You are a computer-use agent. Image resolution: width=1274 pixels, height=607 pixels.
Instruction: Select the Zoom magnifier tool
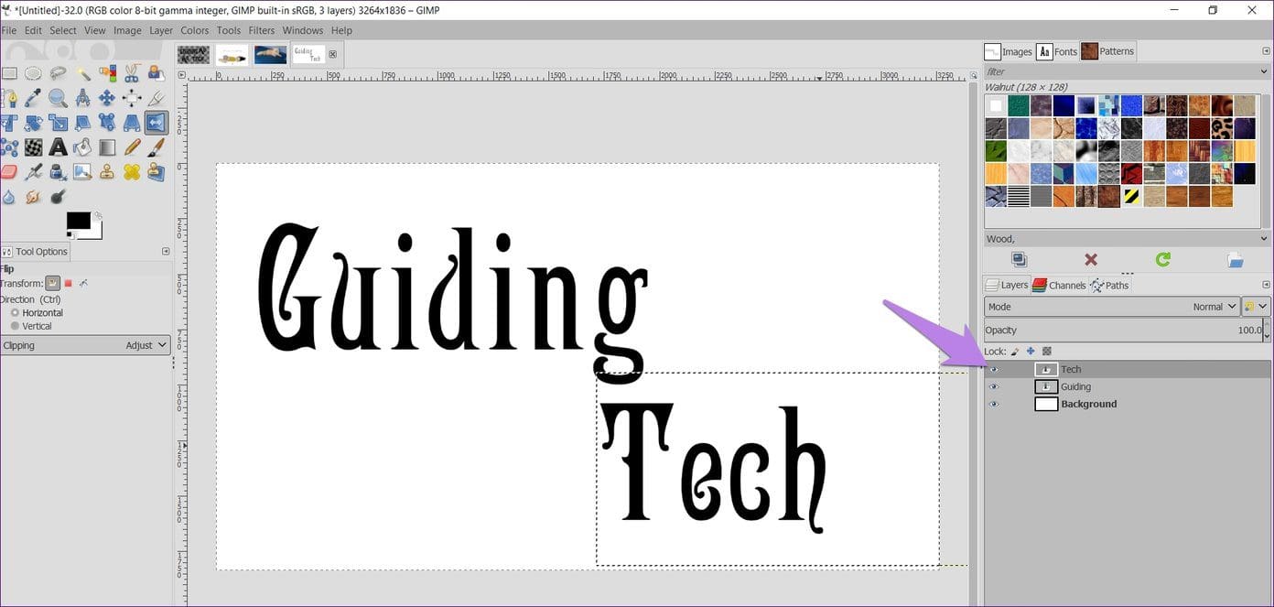(x=58, y=98)
